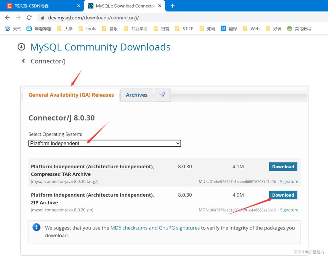Image resolution: width=328 pixels, height=256 pixels.
Task: Click the browser back arrow button
Action: click(x=8, y=18)
